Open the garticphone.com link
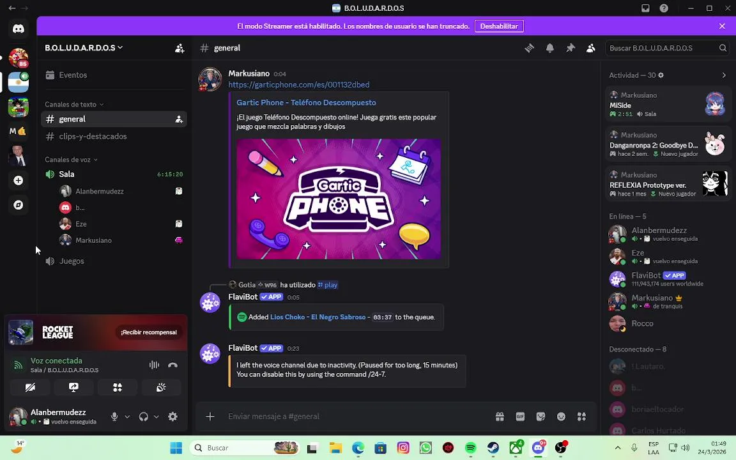 pyautogui.click(x=298, y=84)
